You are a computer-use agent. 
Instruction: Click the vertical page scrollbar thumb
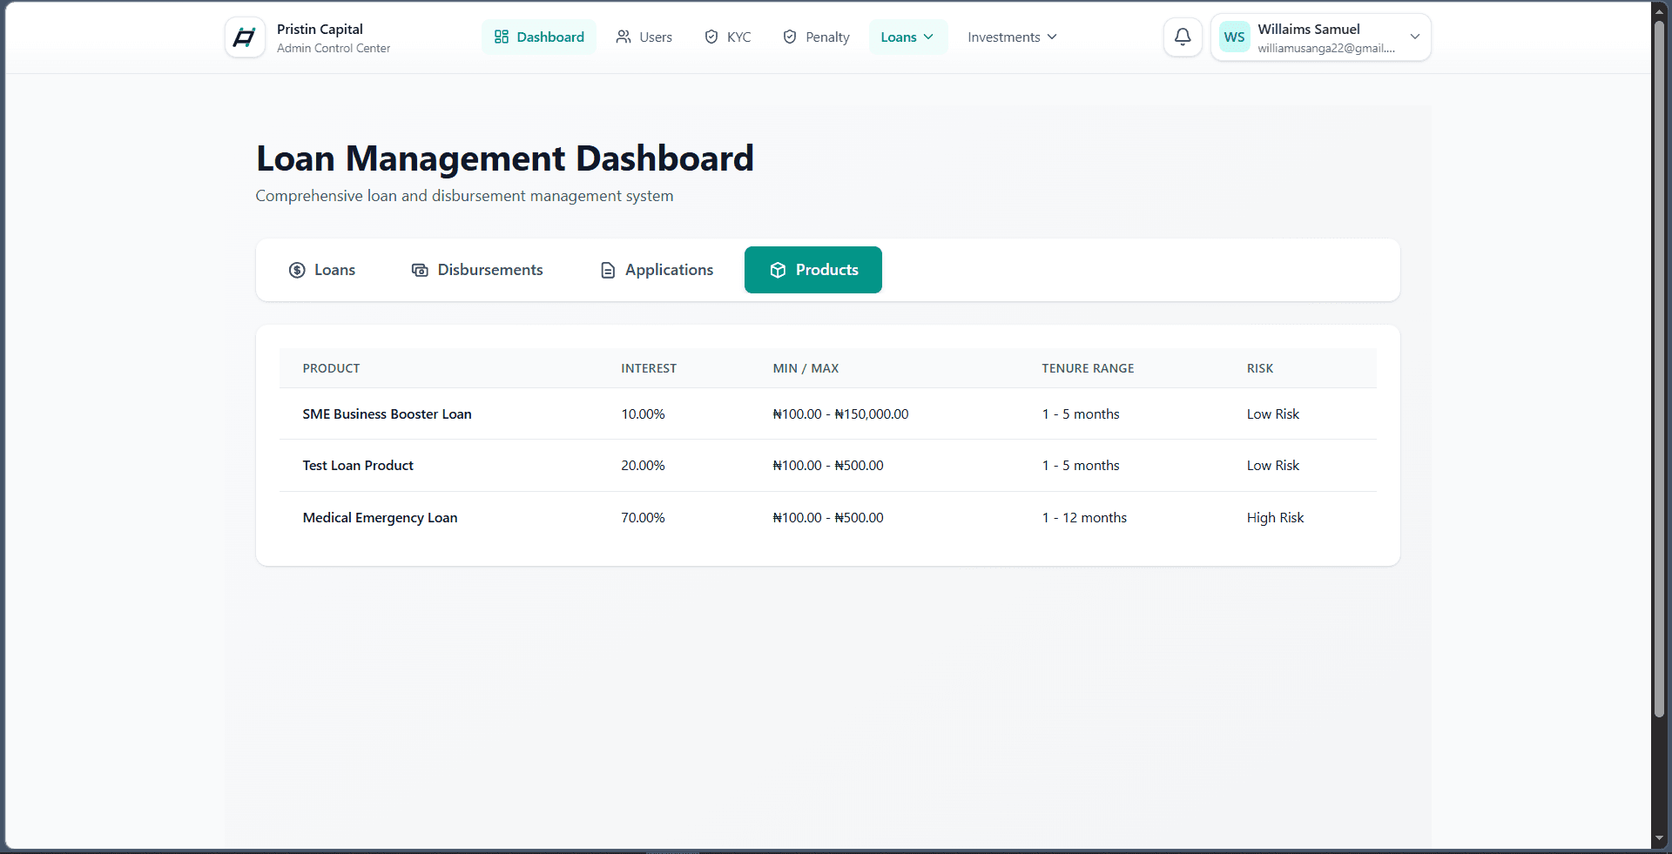click(x=1660, y=369)
